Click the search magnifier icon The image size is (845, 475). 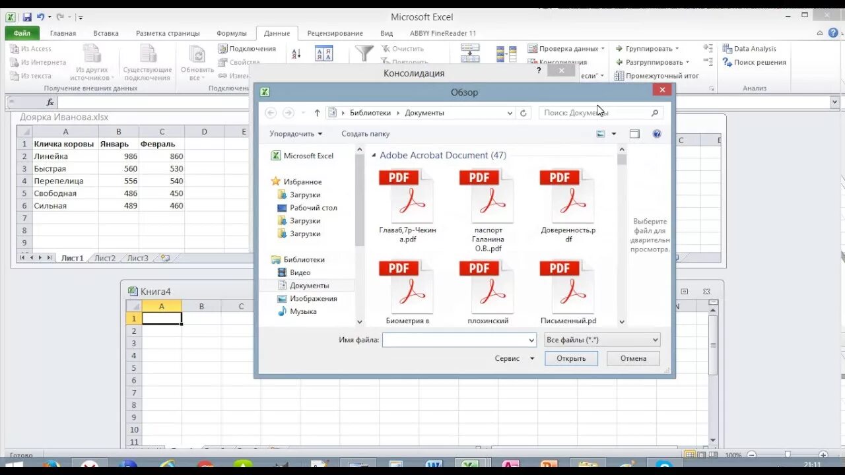tap(655, 113)
